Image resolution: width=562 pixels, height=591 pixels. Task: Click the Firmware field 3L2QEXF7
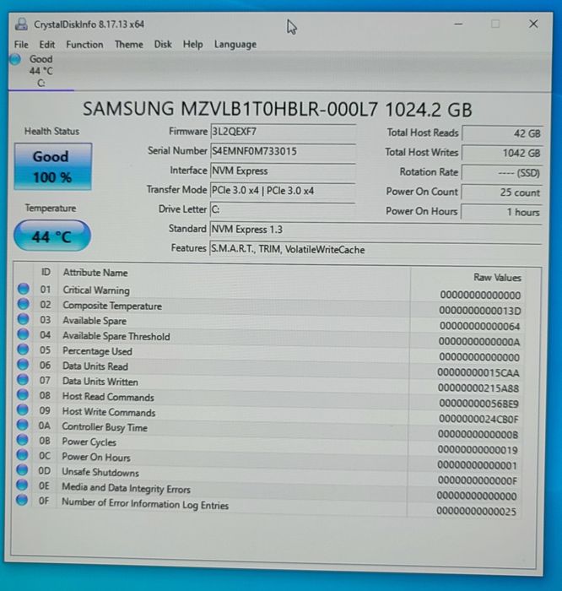283,132
